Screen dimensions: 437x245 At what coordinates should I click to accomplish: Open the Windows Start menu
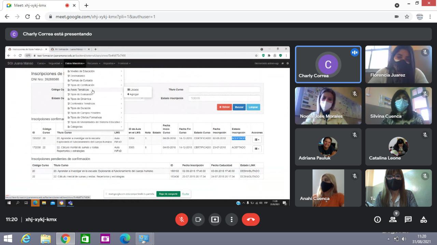point(8,239)
